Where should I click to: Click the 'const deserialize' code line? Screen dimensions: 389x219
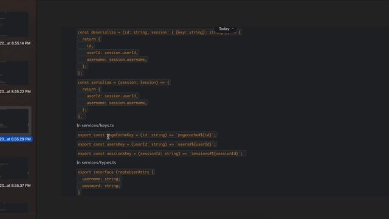tap(159, 32)
